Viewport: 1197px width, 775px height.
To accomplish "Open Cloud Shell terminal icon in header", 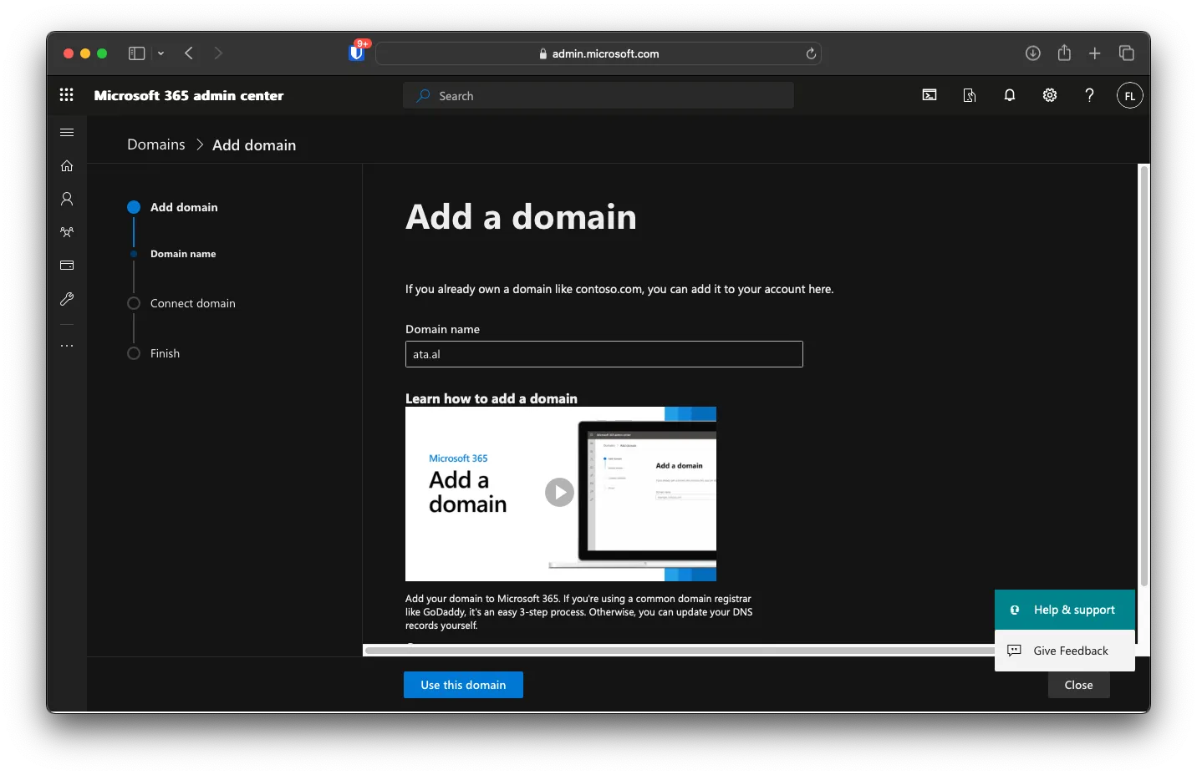I will [x=930, y=95].
